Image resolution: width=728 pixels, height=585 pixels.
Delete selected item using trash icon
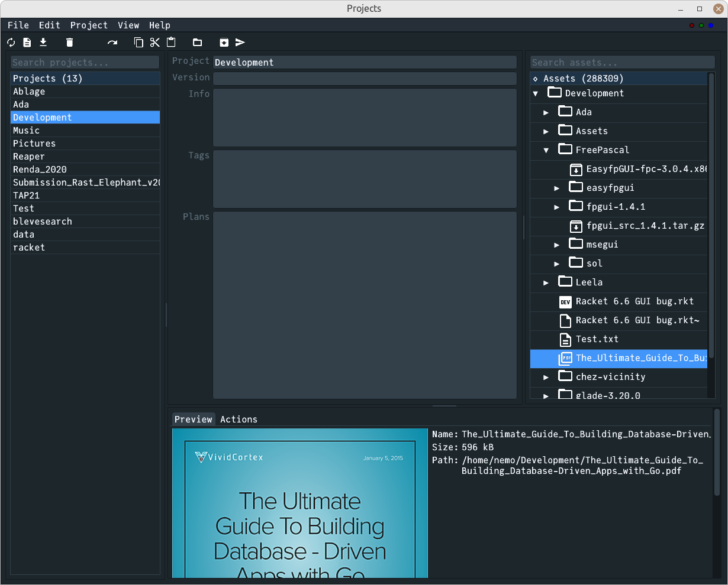coord(69,42)
